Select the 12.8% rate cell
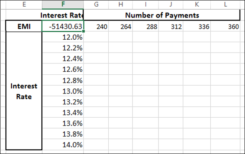This screenshot has height=154, width=245. click(63, 80)
